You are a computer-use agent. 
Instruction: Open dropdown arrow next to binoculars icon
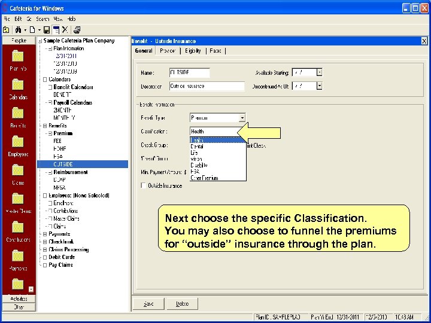point(25,30)
